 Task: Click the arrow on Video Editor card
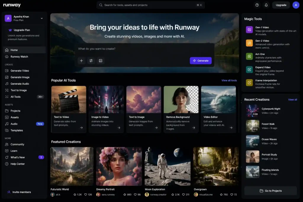[231, 128]
